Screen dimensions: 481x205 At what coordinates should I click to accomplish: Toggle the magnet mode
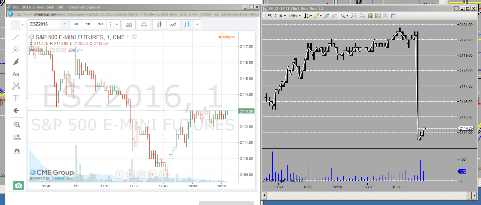[x=17, y=151]
